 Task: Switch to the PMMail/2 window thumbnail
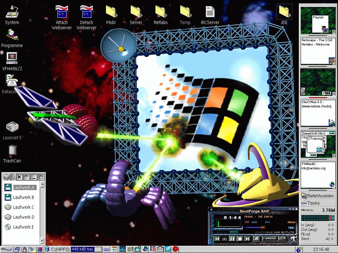coord(318,175)
